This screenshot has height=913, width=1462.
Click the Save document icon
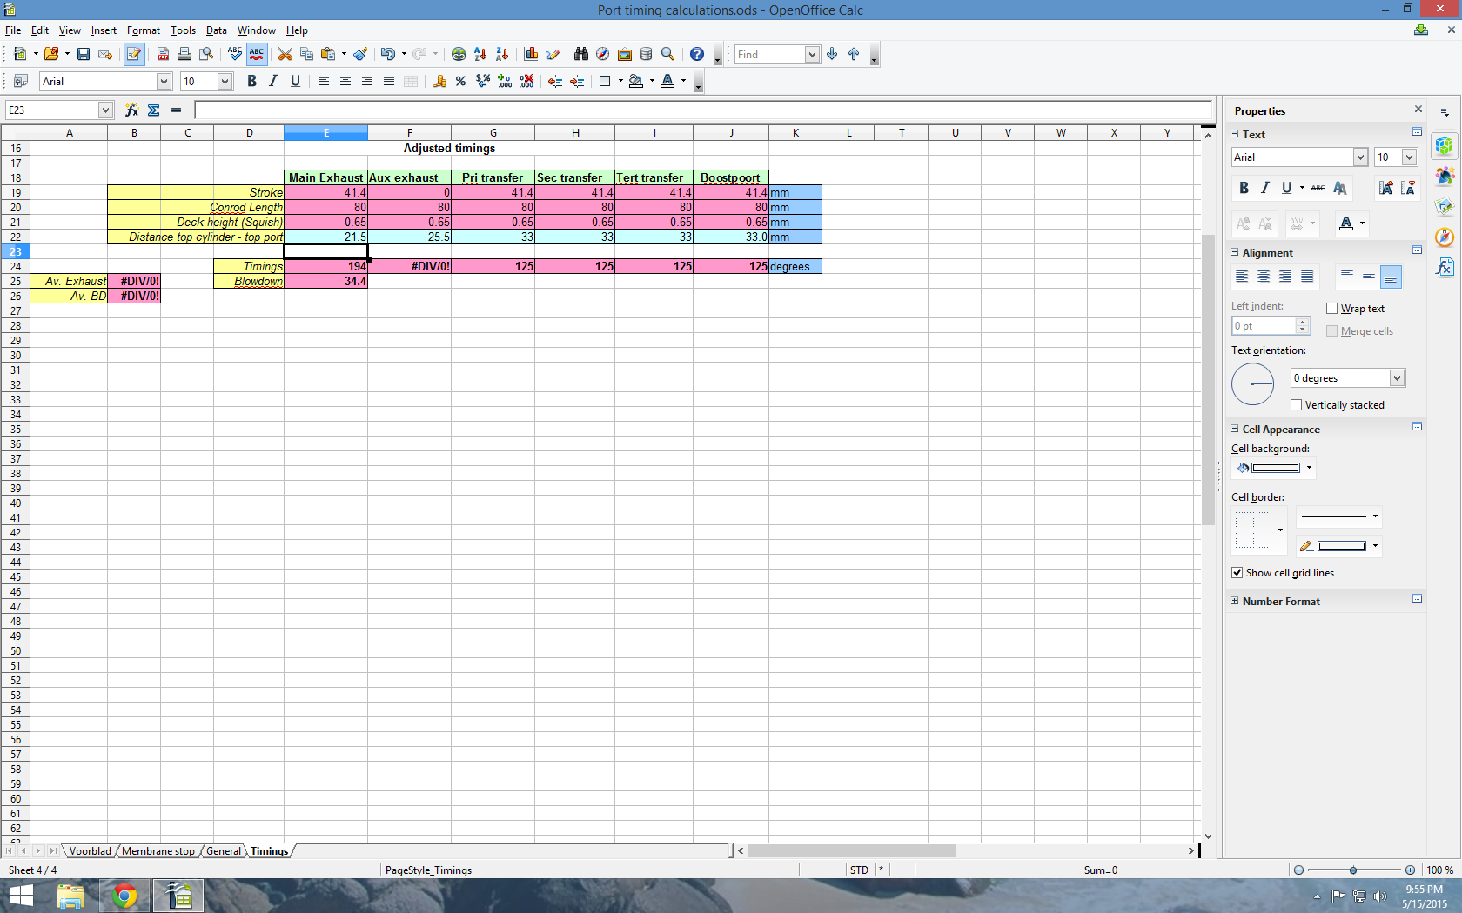tap(84, 54)
